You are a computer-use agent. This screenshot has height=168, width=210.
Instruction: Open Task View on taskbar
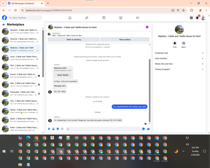point(12,151)
